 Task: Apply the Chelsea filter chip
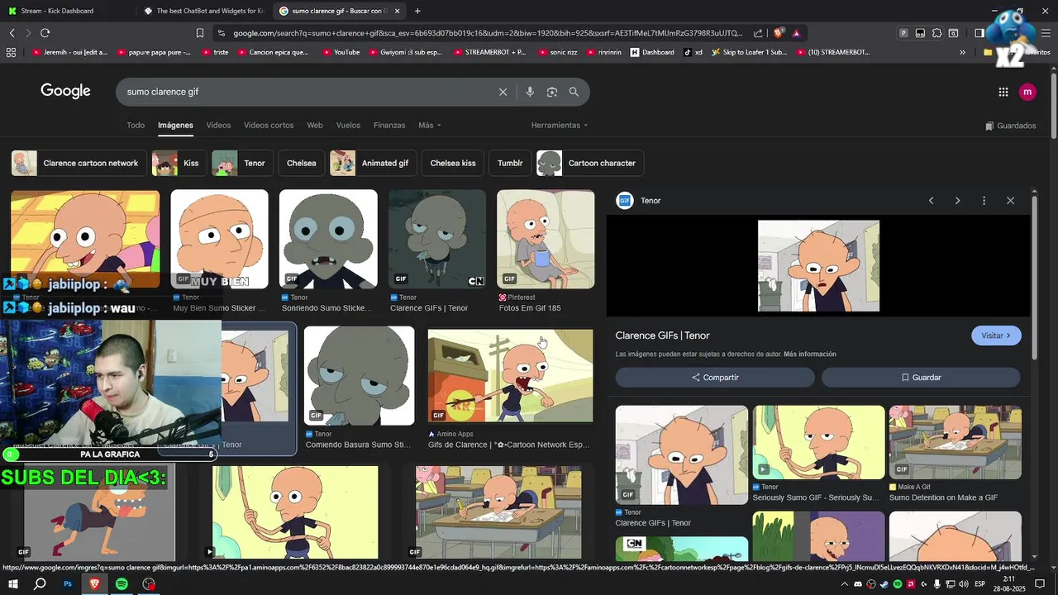tap(302, 163)
